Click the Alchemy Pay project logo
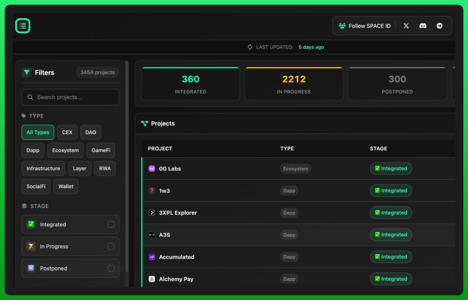This screenshot has height=300, width=468. [152, 279]
